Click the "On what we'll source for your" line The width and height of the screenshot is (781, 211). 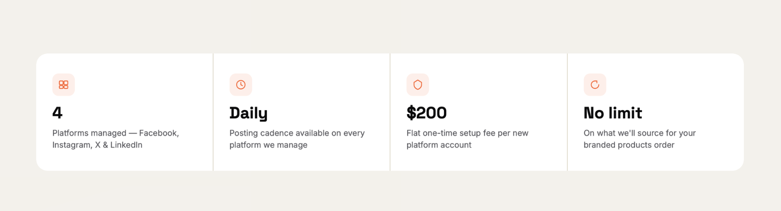point(640,133)
